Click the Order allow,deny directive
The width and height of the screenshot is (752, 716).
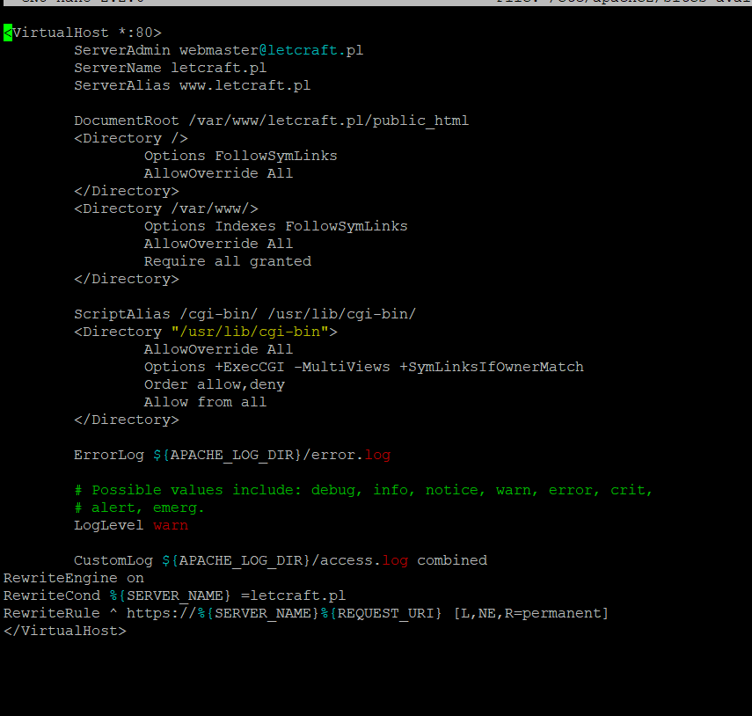pos(214,384)
